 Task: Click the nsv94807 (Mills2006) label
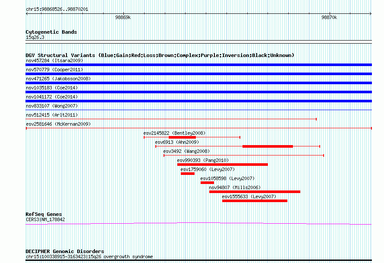point(235,187)
